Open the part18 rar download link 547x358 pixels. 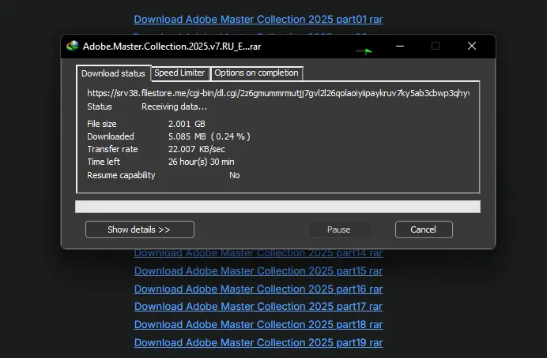point(258,325)
